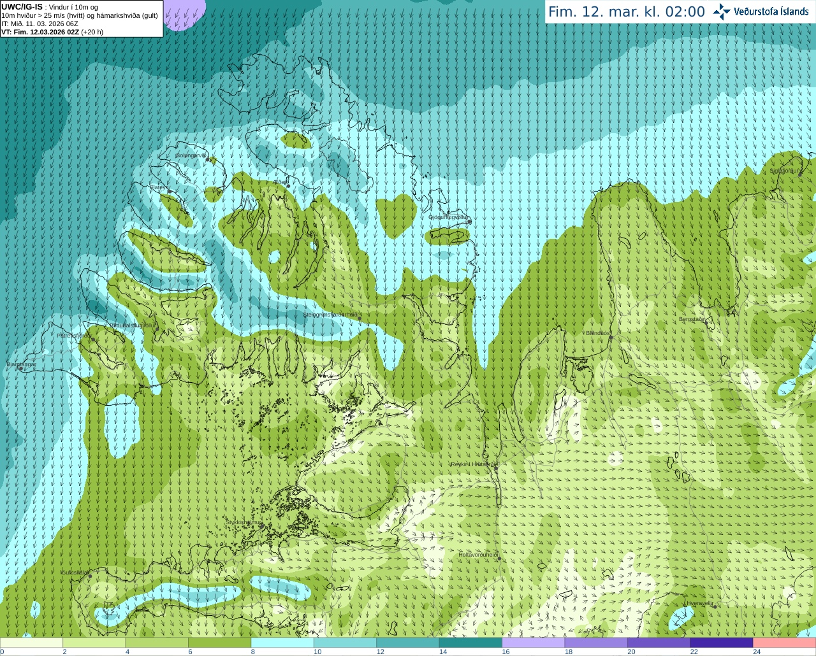Click the Gjögurflugvöllur station marker
This screenshot has width=816, height=656.
[469, 222]
